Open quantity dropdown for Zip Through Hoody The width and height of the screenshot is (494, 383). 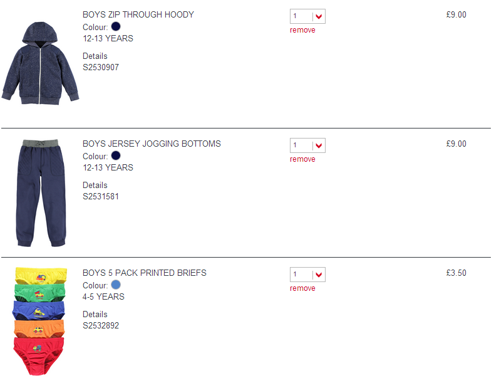[x=307, y=16]
